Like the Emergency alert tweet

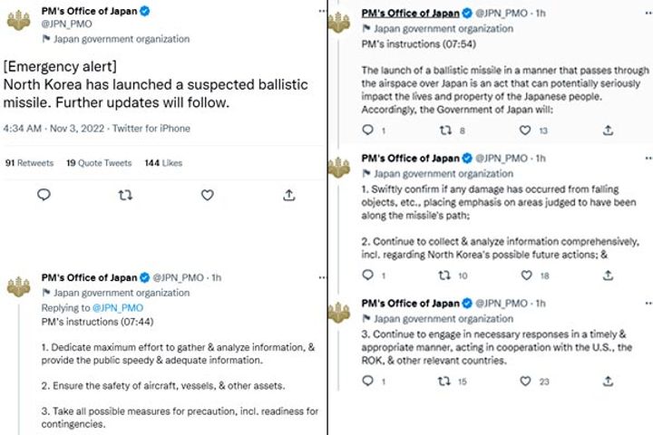point(207,195)
